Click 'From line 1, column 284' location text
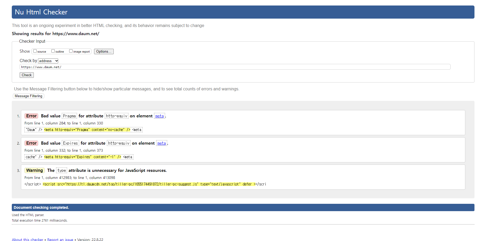This screenshot has height=241, width=486. click(x=64, y=123)
